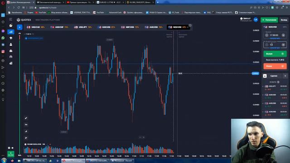Increase expiry time with plus
The width and height of the screenshot is (290, 163).
283,35
